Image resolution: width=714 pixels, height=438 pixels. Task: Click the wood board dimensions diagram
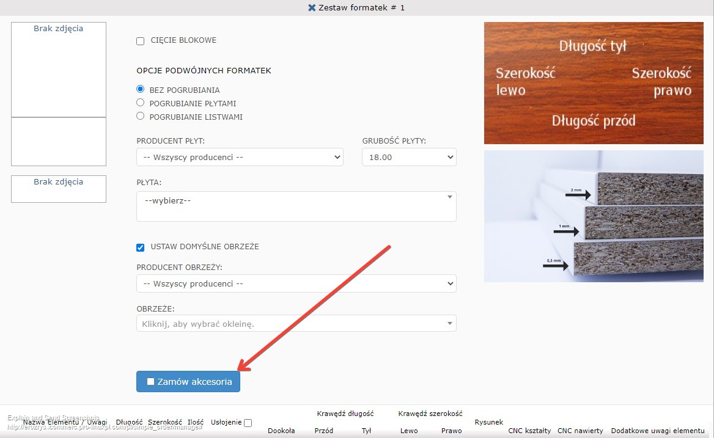pyautogui.click(x=594, y=83)
